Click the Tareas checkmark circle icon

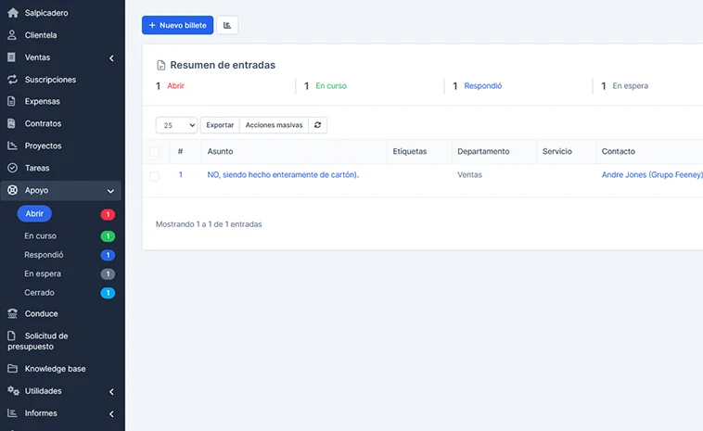(x=13, y=168)
